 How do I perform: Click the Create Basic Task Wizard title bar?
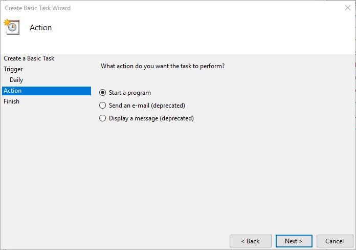[x=153, y=8]
